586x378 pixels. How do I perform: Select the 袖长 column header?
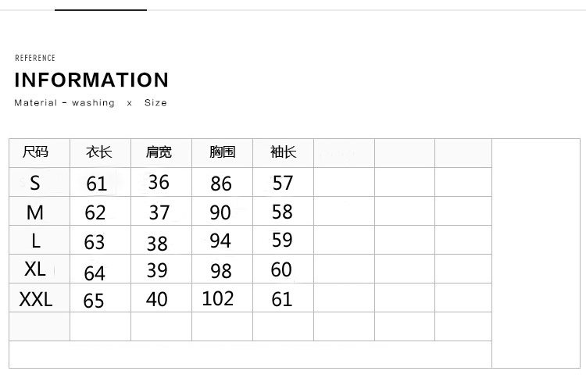pyautogui.click(x=283, y=152)
